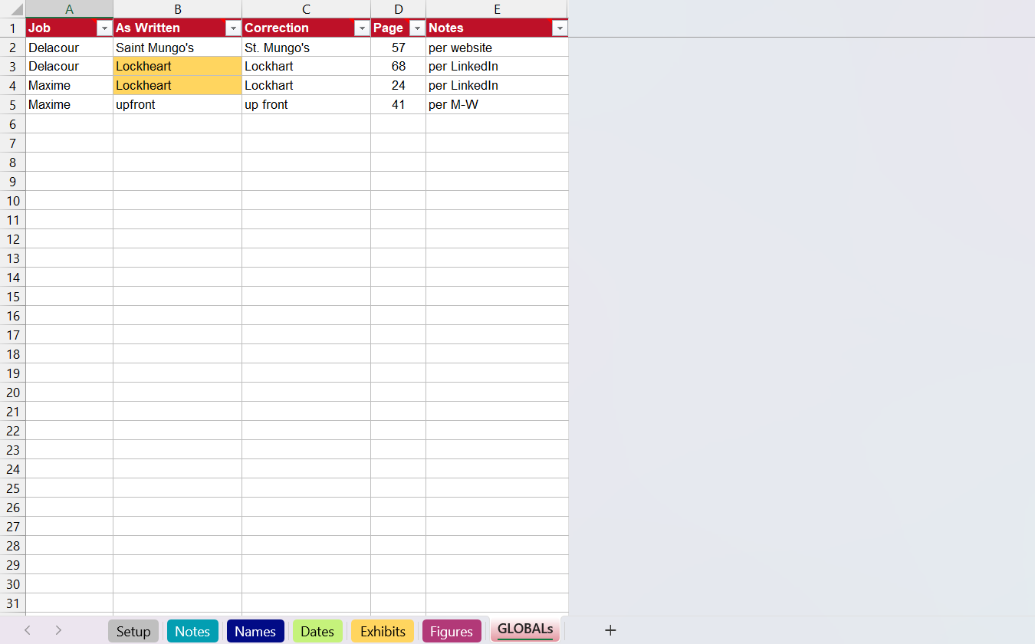Click the 'Correction' header cell text
This screenshot has width=1035, height=644.
277,28
